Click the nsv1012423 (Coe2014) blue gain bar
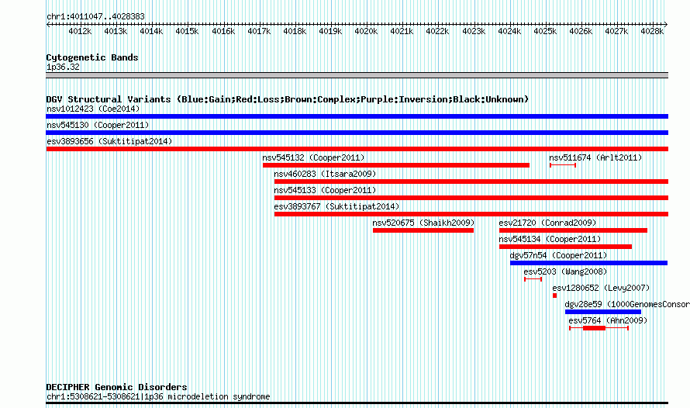Screen dimensions: 690x408 click(x=357, y=116)
